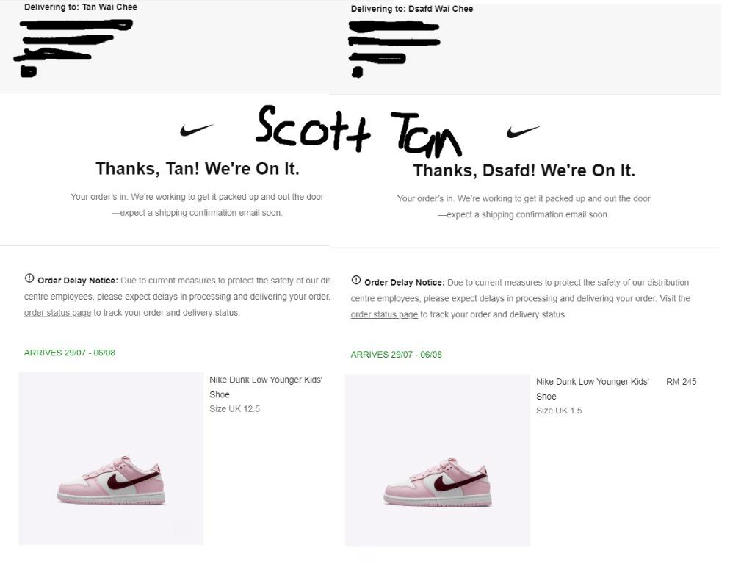Click the Nike Dunk Low title, size UK 1.5

[593, 389]
